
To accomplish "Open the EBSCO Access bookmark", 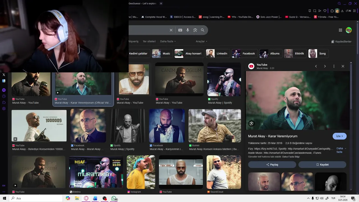I will 183,17.
